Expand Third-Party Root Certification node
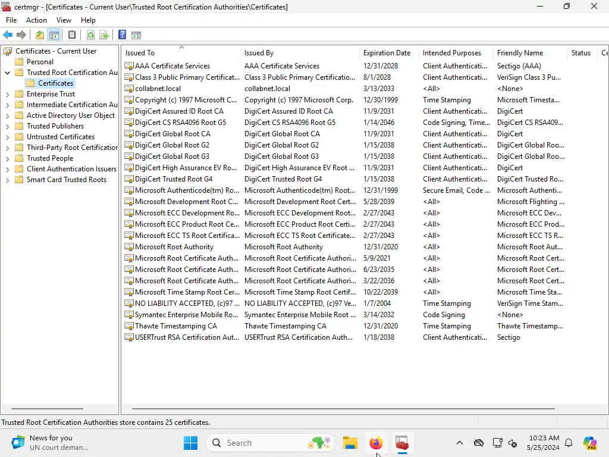609x457 pixels. [x=7, y=148]
